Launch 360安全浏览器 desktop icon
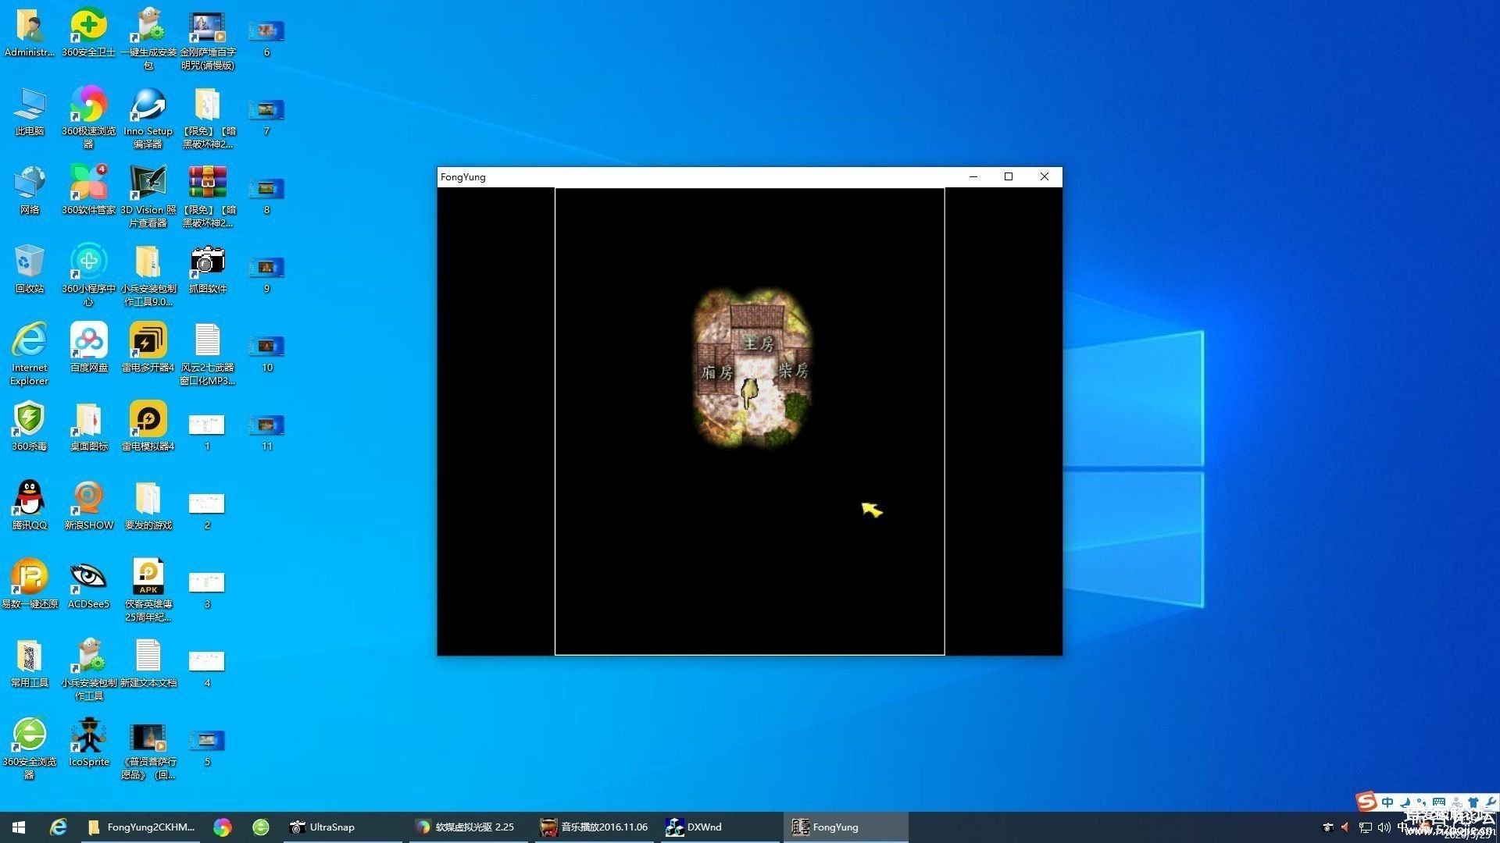 pyautogui.click(x=29, y=749)
